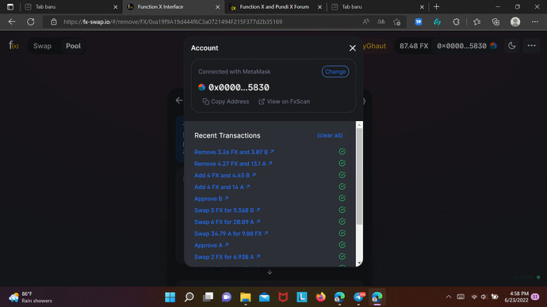The image size is (547, 307).
Task: Click the f(x) logo icon
Action: click(x=13, y=46)
